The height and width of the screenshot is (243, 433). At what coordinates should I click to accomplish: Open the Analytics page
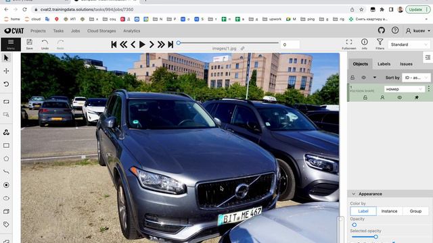tap(132, 31)
